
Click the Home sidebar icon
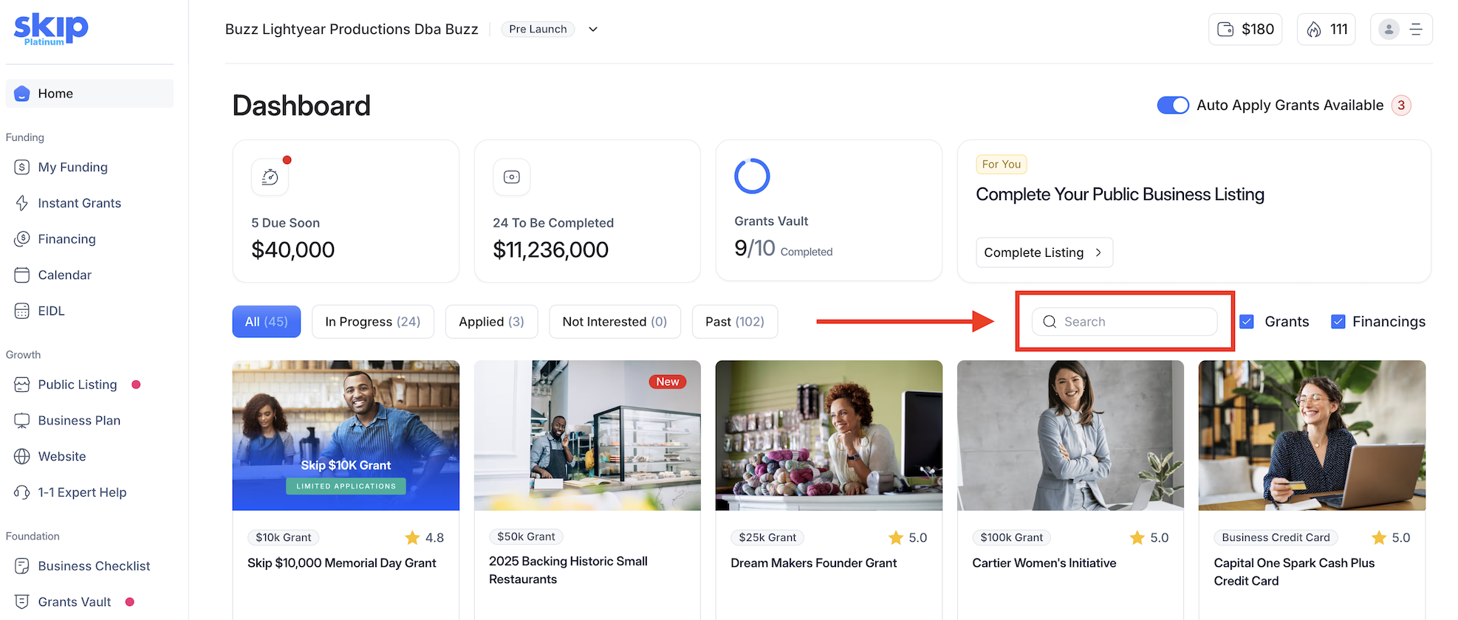(x=22, y=94)
